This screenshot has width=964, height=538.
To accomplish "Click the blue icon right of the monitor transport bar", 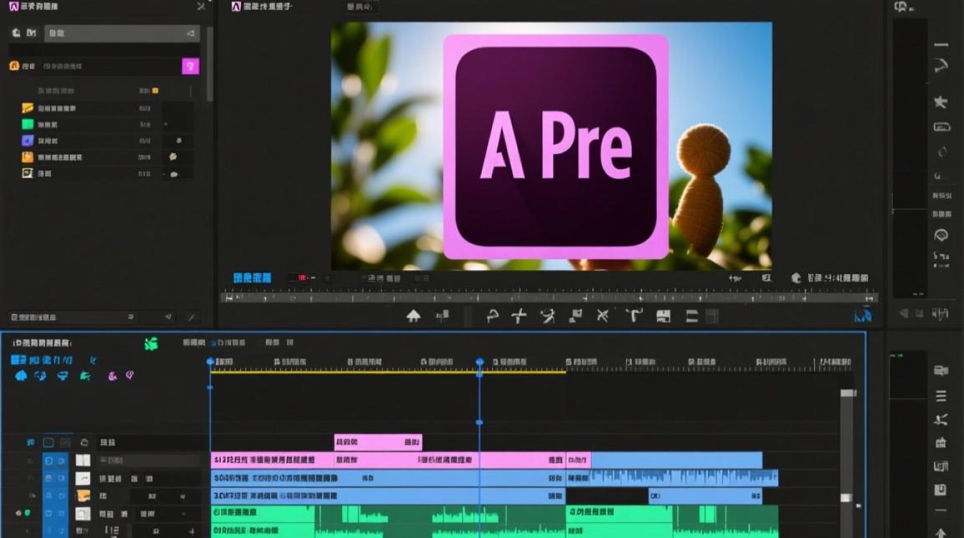I will [864, 315].
